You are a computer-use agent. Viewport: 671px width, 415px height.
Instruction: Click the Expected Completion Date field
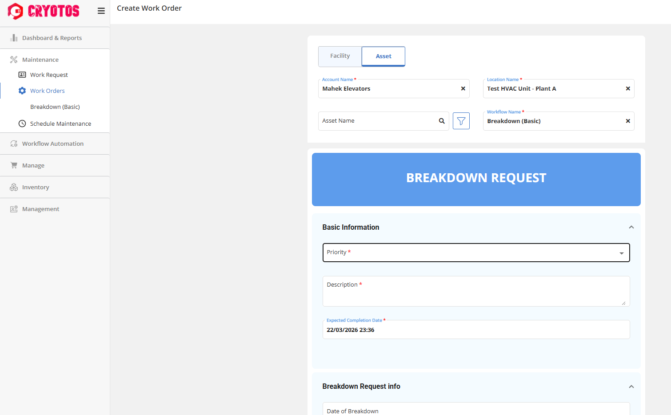click(x=476, y=329)
